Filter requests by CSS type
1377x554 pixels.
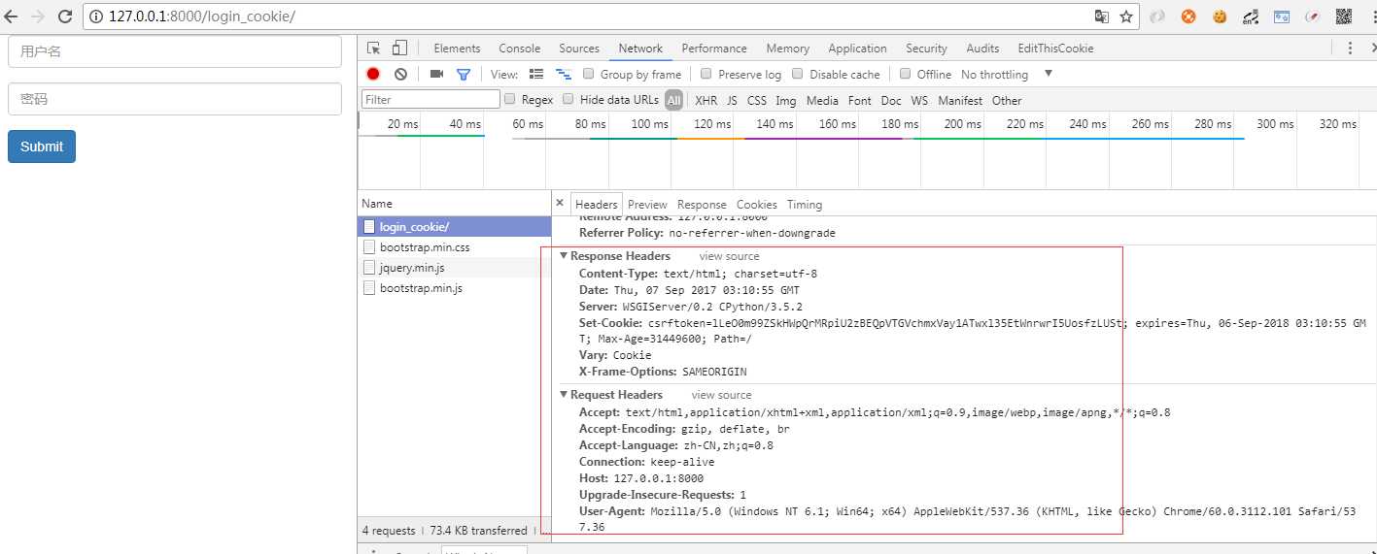pyautogui.click(x=757, y=100)
